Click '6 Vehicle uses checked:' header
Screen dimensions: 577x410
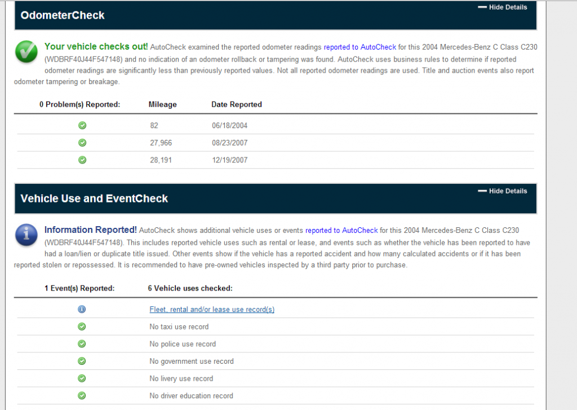click(x=190, y=288)
